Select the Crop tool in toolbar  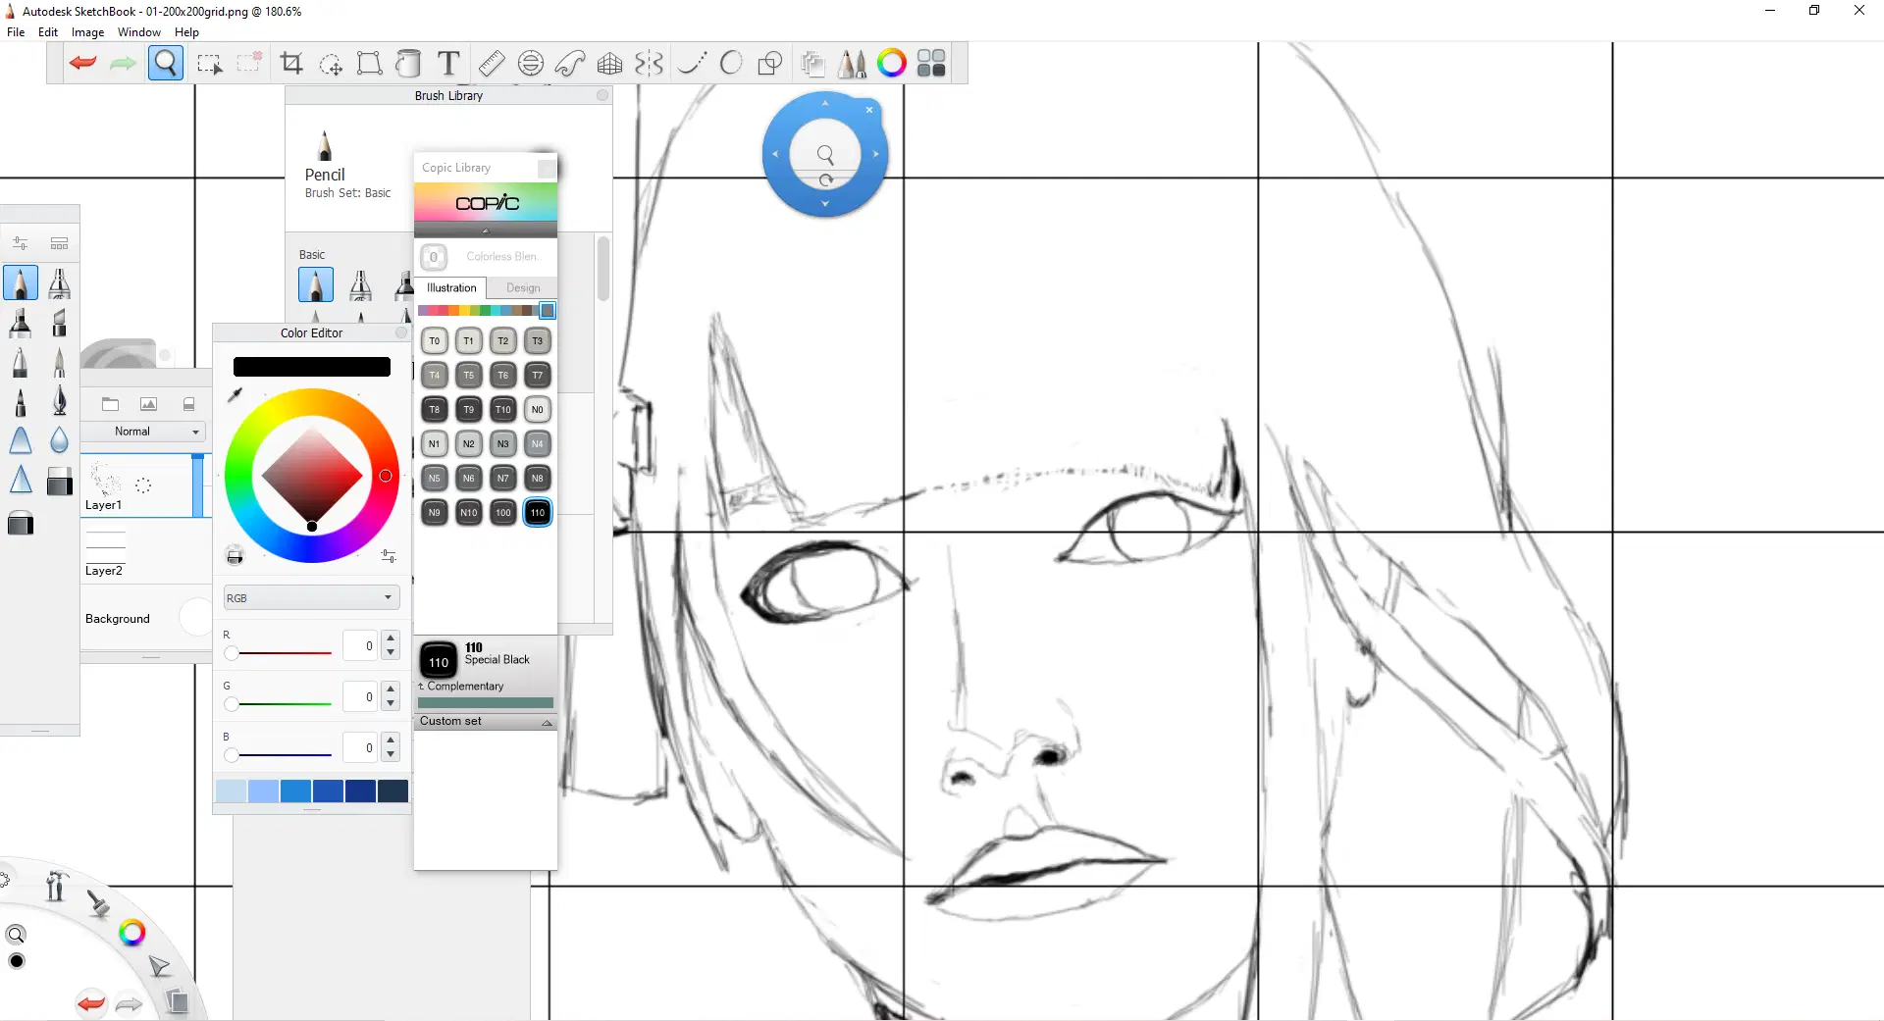(291, 64)
